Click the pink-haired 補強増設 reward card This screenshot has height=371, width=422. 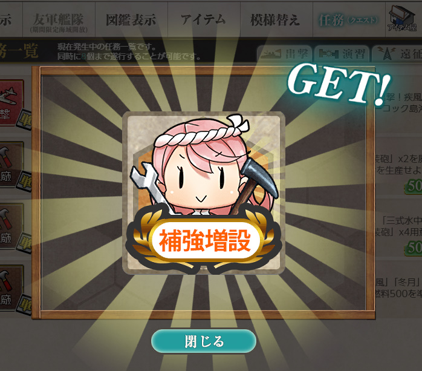[x=204, y=192]
